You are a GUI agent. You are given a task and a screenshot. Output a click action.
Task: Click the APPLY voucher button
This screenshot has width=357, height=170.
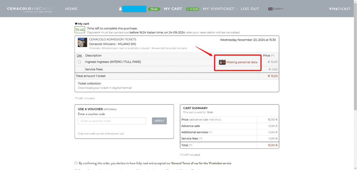(x=159, y=121)
